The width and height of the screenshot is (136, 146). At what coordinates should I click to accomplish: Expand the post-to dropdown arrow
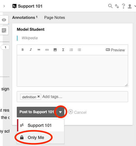point(60,112)
